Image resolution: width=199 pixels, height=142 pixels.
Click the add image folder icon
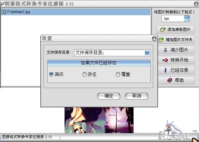tap(161, 40)
